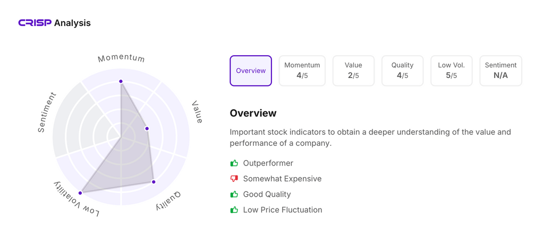Open the Low Vol. 5/5 tab
544x236 pixels.
451,71
